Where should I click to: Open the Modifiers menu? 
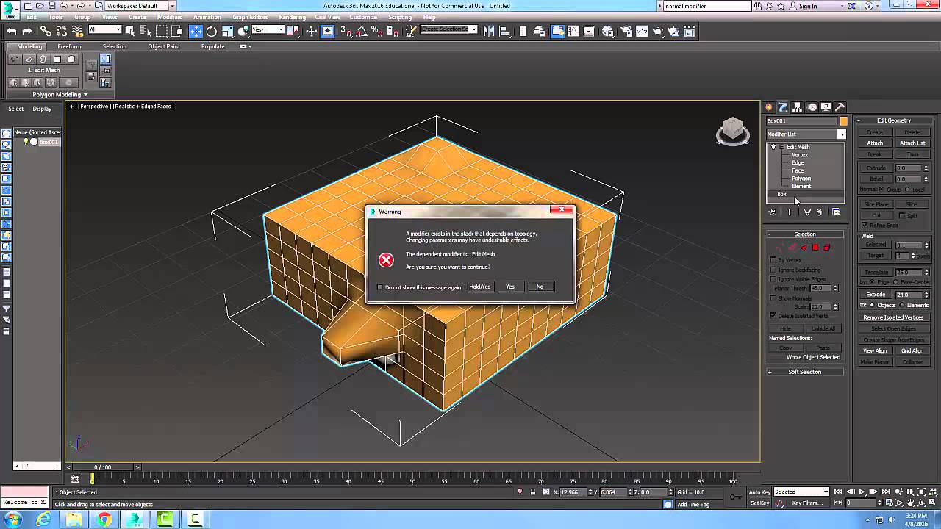tap(169, 18)
